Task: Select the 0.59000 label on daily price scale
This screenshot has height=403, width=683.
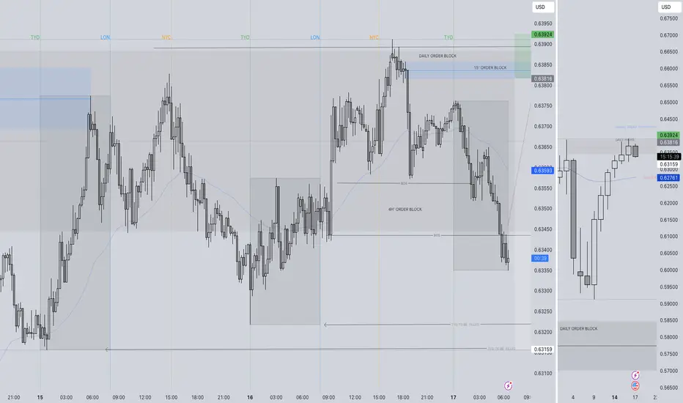Action: (x=668, y=303)
